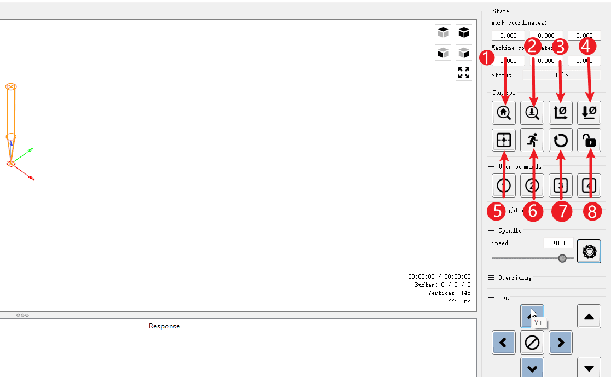Click the spindle Speed field showing 9100
The image size is (611, 377).
click(558, 243)
